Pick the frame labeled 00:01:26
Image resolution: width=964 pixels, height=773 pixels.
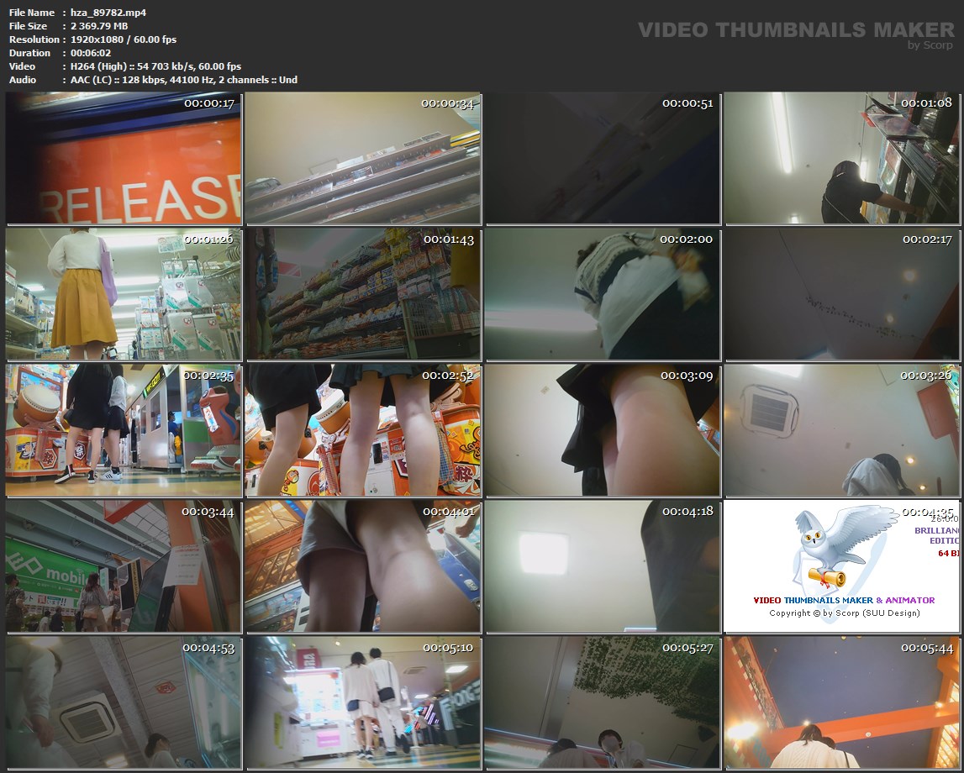click(124, 294)
